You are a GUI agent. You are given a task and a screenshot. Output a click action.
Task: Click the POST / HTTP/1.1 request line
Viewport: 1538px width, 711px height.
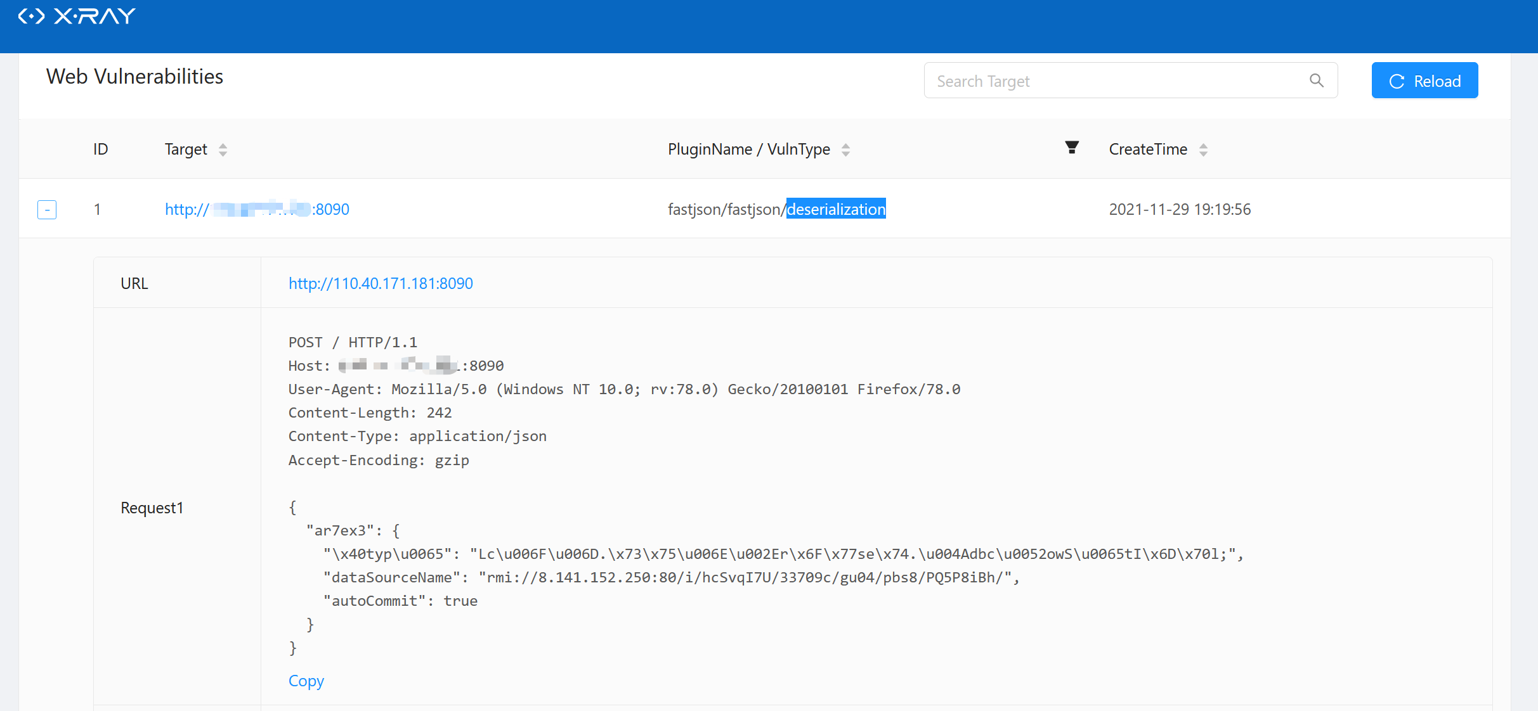click(x=353, y=342)
